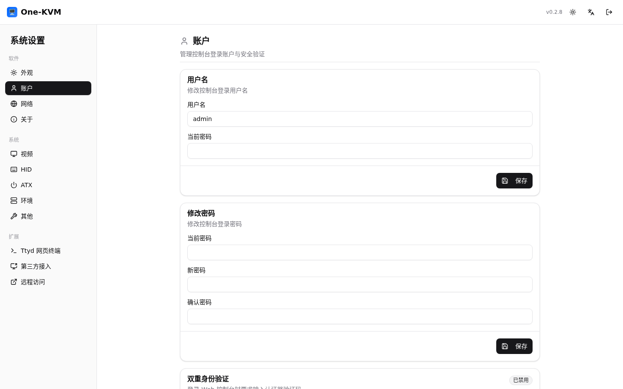Image resolution: width=623 pixels, height=389 pixels.
Task: Toggle the light/dark theme sun icon
Action: pos(573,12)
